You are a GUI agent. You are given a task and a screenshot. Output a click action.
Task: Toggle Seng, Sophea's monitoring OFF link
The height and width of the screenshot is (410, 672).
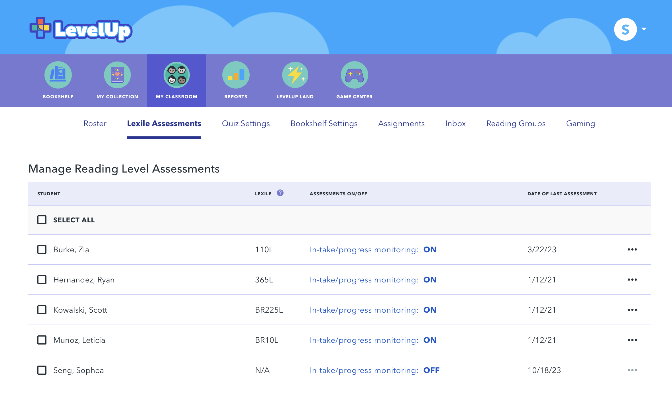click(x=431, y=370)
